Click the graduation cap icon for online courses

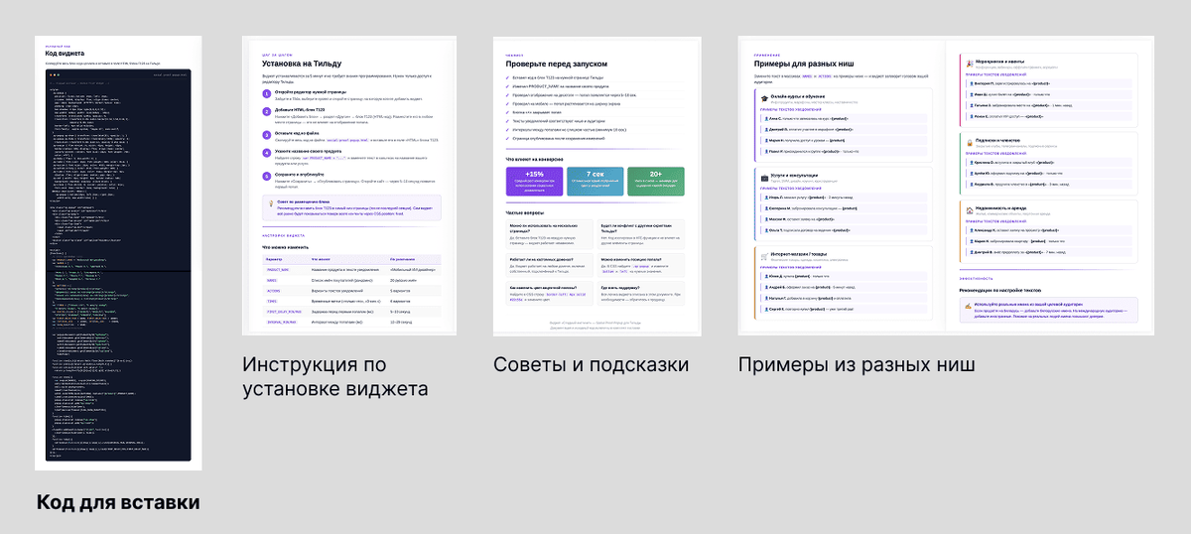[764, 97]
